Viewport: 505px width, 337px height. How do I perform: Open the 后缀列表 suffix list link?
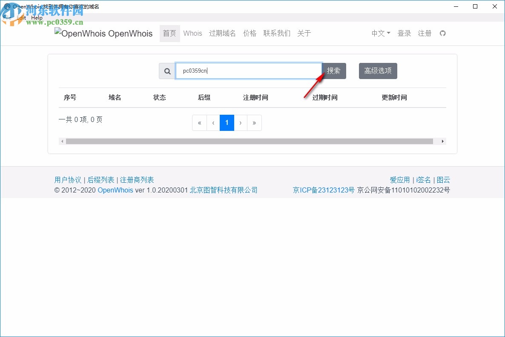[101, 179]
